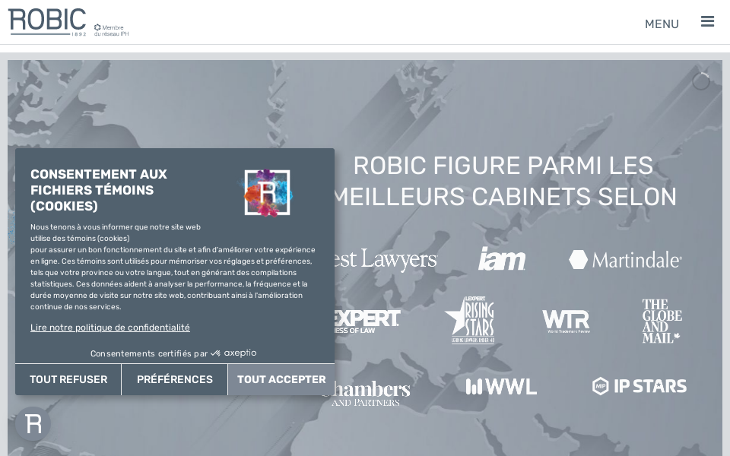
Task: Click the ROBIC logo
Action: point(47,21)
